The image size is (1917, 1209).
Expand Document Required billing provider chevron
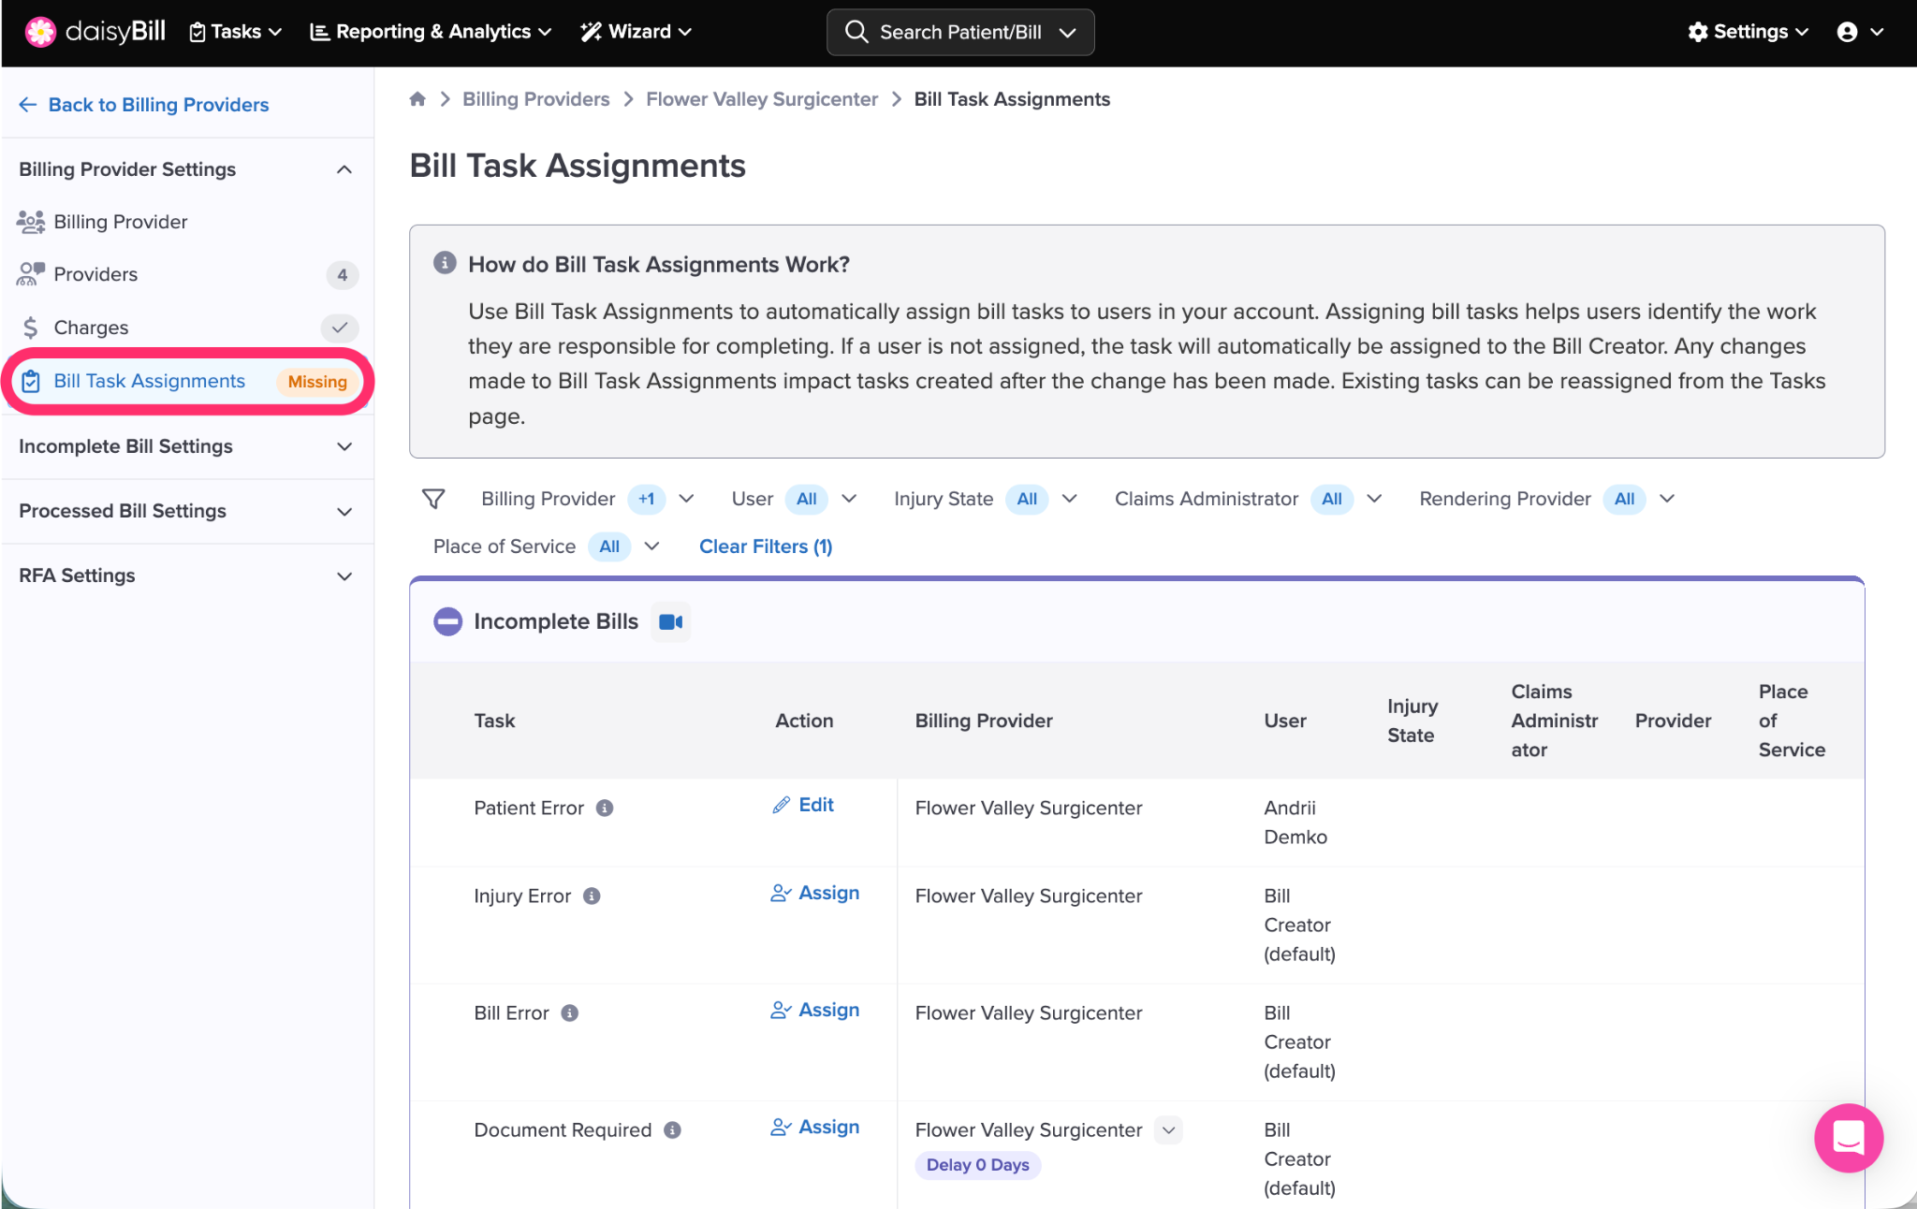click(1168, 1130)
